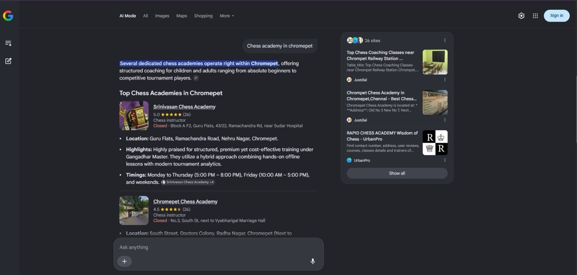Screen dimensions: 577x275
Task: Click 'No.3, South St' address text
Action: point(218,220)
